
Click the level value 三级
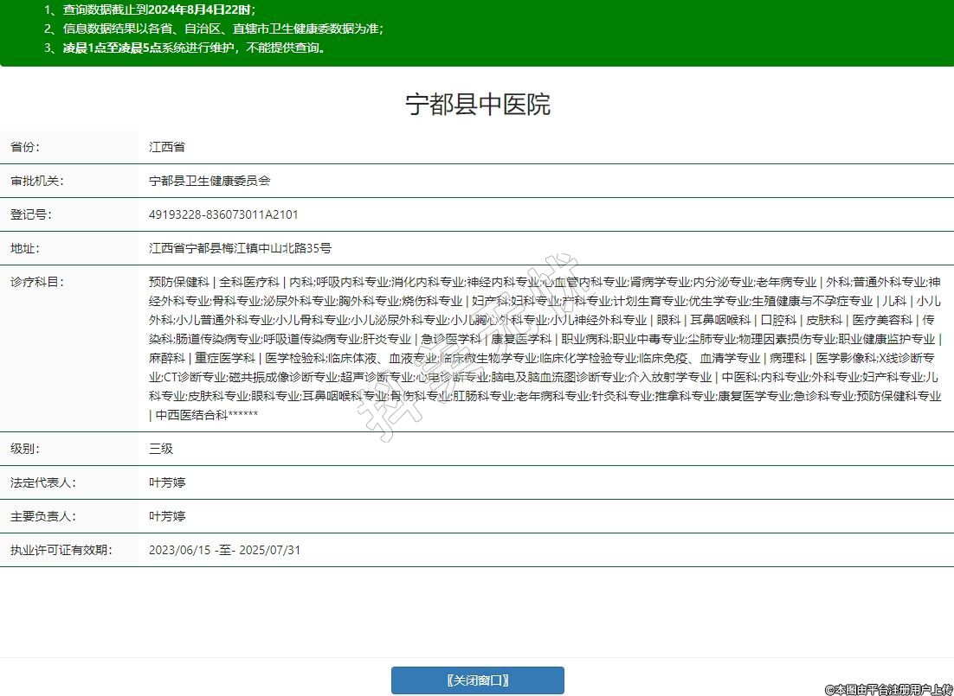click(x=161, y=449)
